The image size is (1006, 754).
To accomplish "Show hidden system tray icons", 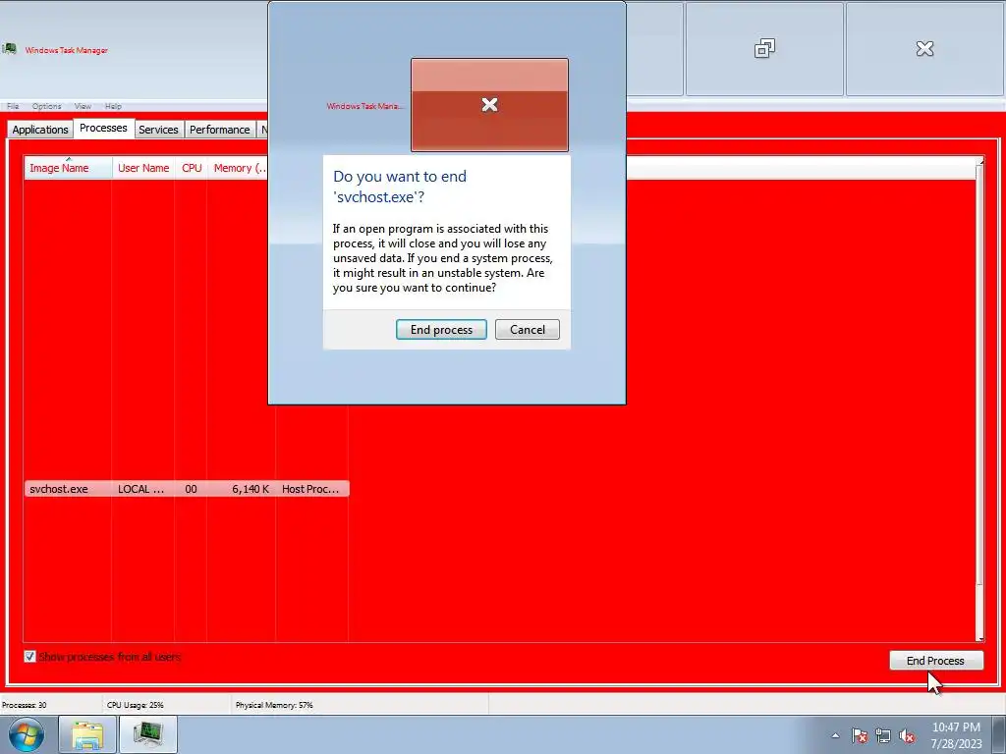I will (x=835, y=735).
